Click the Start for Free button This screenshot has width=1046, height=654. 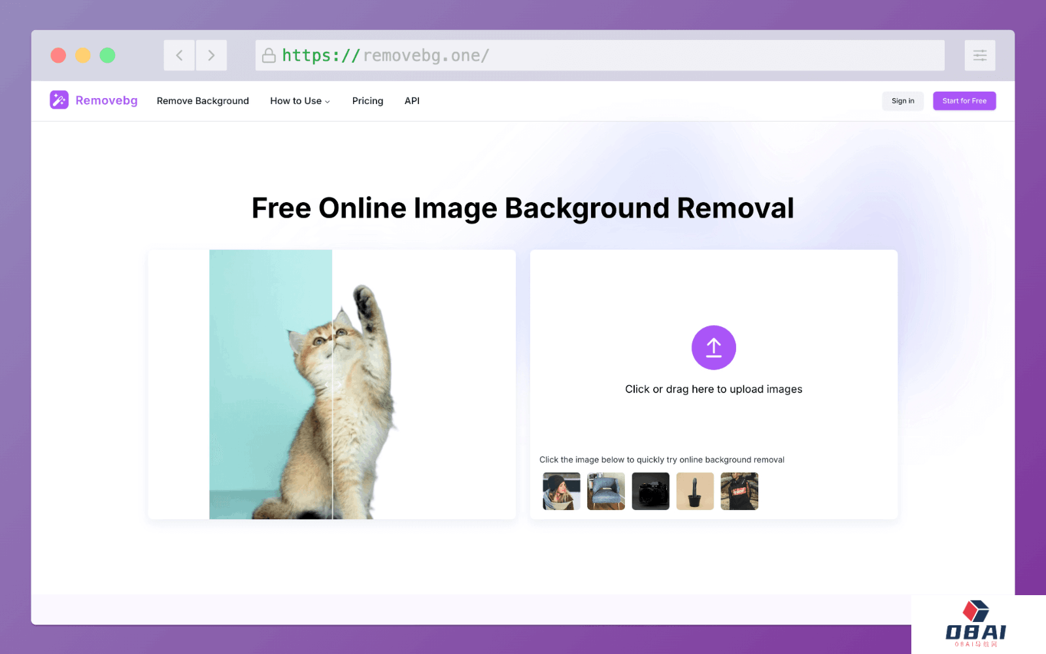(x=964, y=101)
